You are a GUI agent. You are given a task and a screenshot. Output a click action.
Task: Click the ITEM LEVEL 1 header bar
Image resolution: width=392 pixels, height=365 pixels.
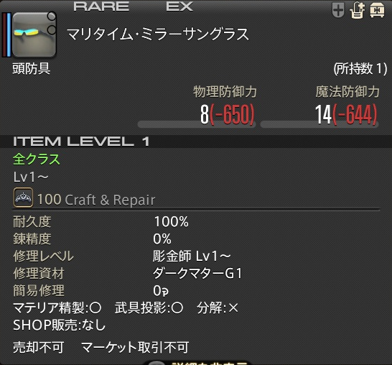(196, 142)
